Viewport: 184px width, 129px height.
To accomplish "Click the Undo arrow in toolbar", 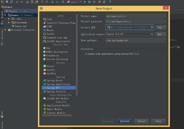I will coord(17,2).
